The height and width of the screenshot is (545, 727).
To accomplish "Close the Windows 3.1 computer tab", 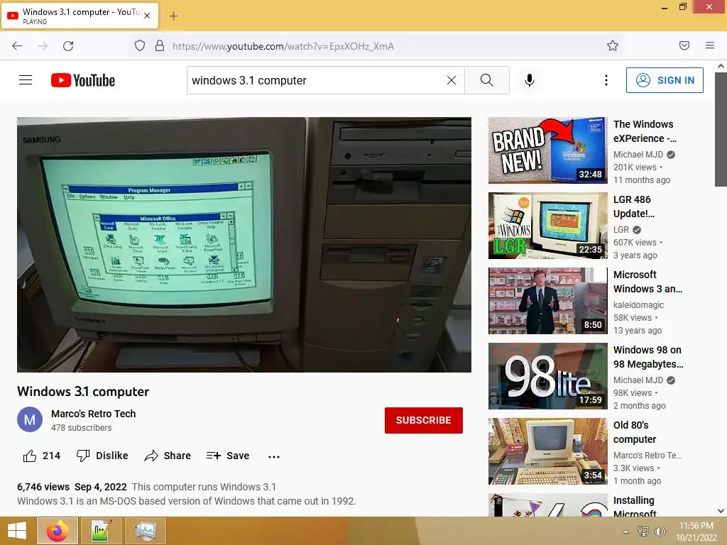I will pyautogui.click(x=147, y=16).
